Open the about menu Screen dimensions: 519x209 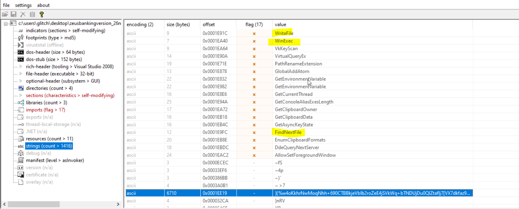[43, 5]
